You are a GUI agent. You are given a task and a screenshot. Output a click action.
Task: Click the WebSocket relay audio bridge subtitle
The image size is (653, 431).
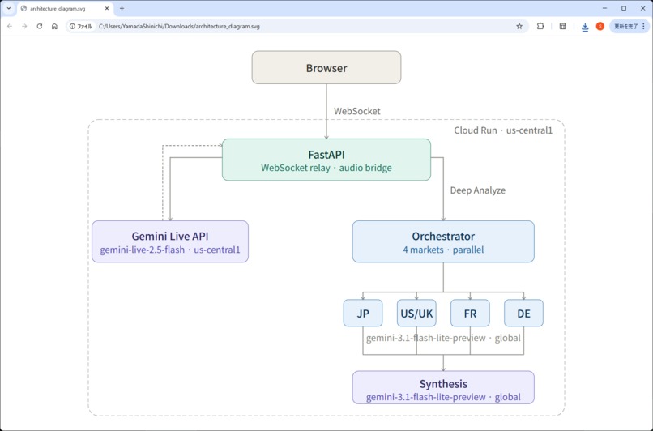(x=326, y=168)
